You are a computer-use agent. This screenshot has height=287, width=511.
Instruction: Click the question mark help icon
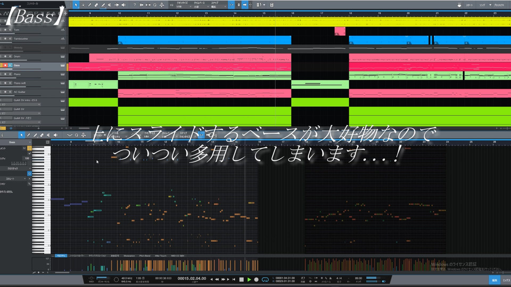pos(134,5)
